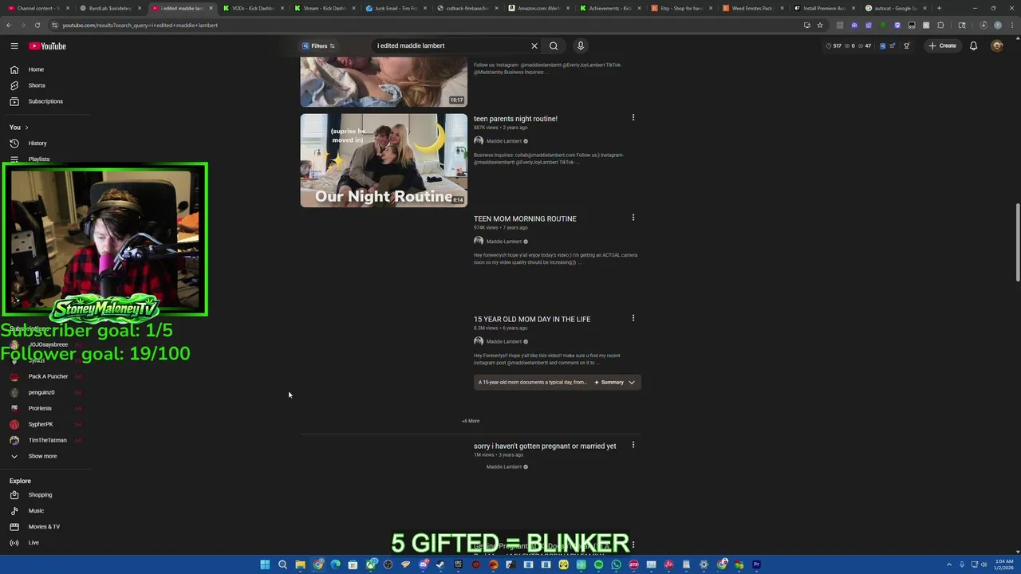Open options menu for sorry i haven't gotten pregnant

633,445
